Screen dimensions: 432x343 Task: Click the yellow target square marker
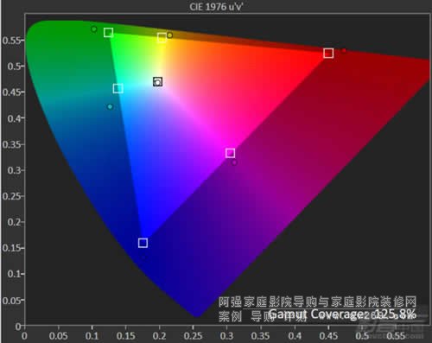pos(162,37)
